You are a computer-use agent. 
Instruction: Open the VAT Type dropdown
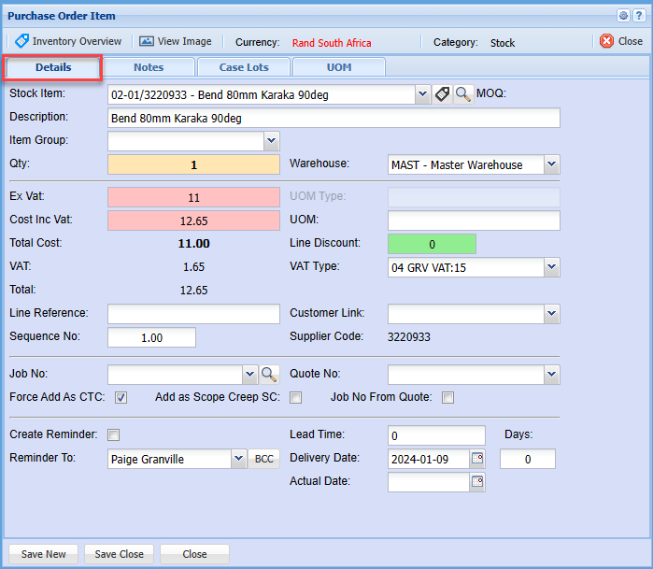[x=550, y=267]
